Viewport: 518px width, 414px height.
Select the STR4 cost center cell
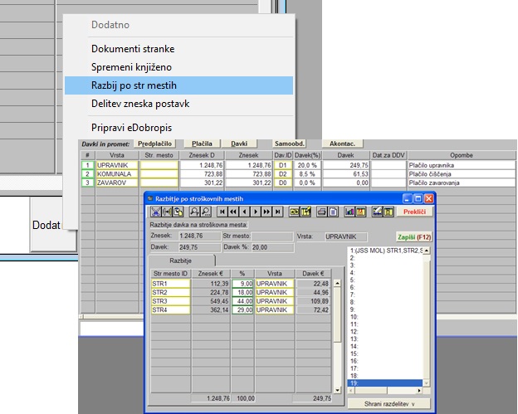point(170,310)
